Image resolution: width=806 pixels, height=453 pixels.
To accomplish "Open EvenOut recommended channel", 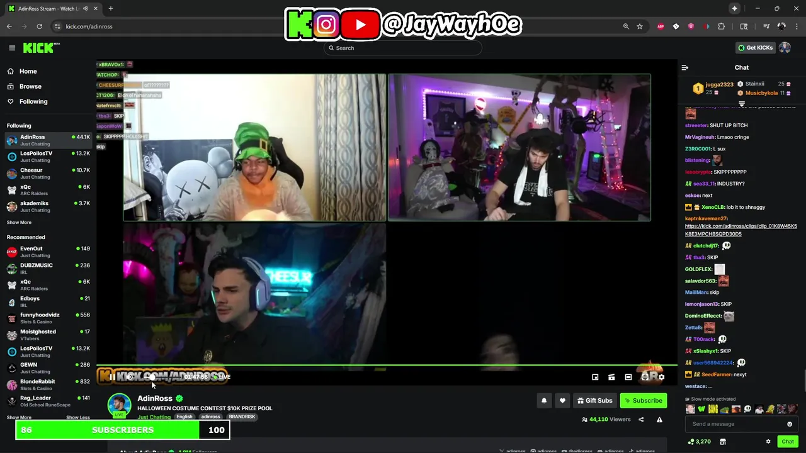I will pyautogui.click(x=48, y=252).
